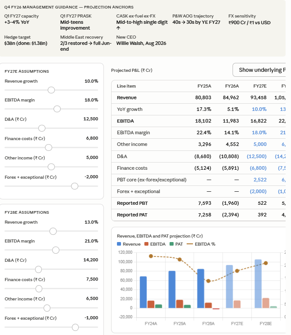Image resolution: width=291 pixels, height=335 pixels.
Task: Select FY25A Revenue 80,803 cell
Action: click(203, 97)
